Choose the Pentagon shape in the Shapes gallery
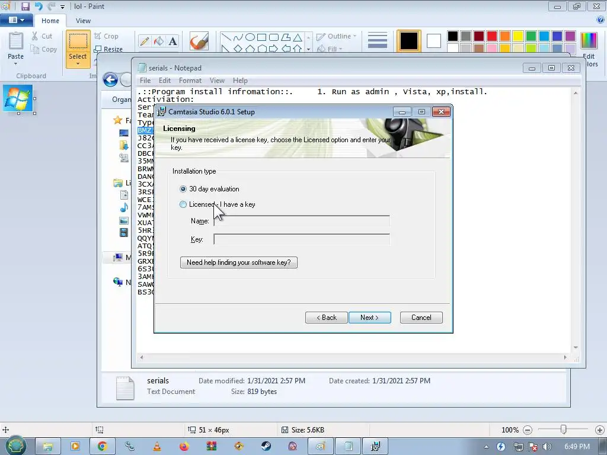The width and height of the screenshot is (607, 455). 250,49
